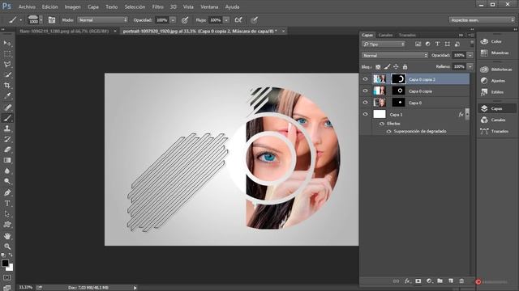Screen dimensions: 519x291
Task: Open the brush panel toggle icon
Action: [x=52, y=19]
